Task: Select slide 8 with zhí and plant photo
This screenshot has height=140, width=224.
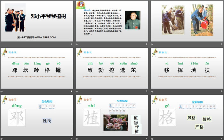Action: pos(112,115)
